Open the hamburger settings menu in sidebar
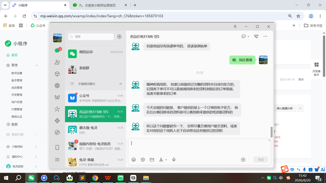The image size is (326, 183). point(57,160)
